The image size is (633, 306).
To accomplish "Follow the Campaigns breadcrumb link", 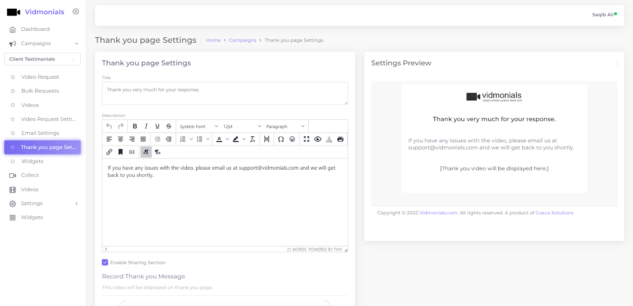I will pos(243,40).
